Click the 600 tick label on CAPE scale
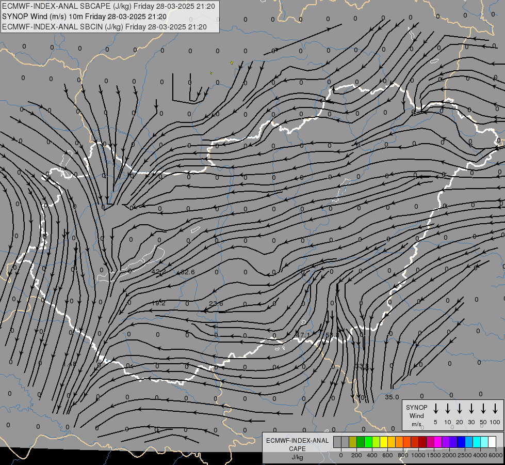The width and height of the screenshot is (505, 465). tap(387, 455)
